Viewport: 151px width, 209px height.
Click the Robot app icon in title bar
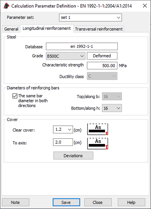click(x=6, y=6)
